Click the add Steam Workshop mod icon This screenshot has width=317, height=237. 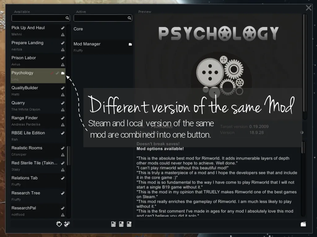tap(67, 224)
